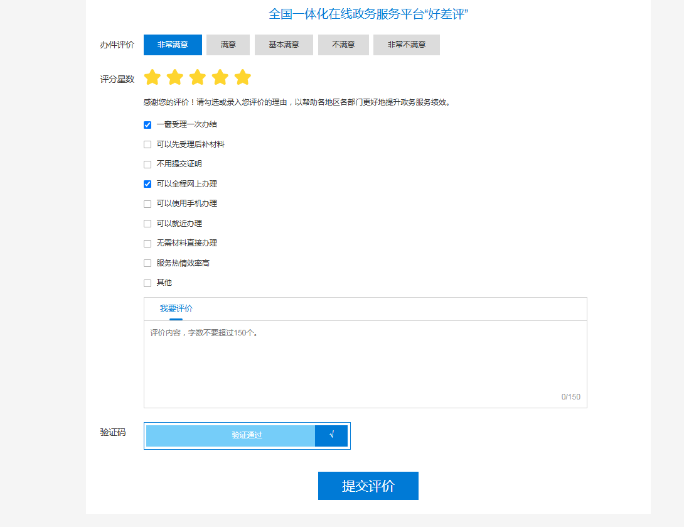Click the checkmark icon on the captcha slider
Image resolution: width=684 pixels, height=527 pixels.
[331, 435]
